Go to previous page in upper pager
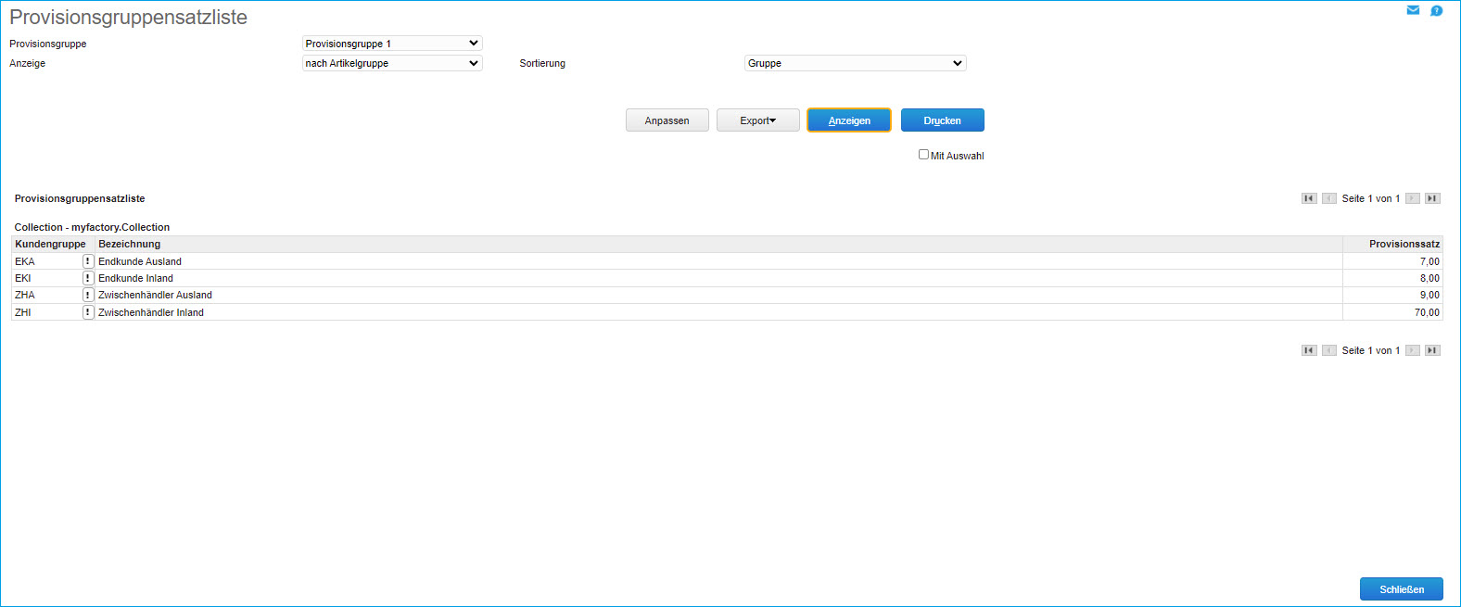Viewport: 1461px width, 607px height. pyautogui.click(x=1329, y=198)
